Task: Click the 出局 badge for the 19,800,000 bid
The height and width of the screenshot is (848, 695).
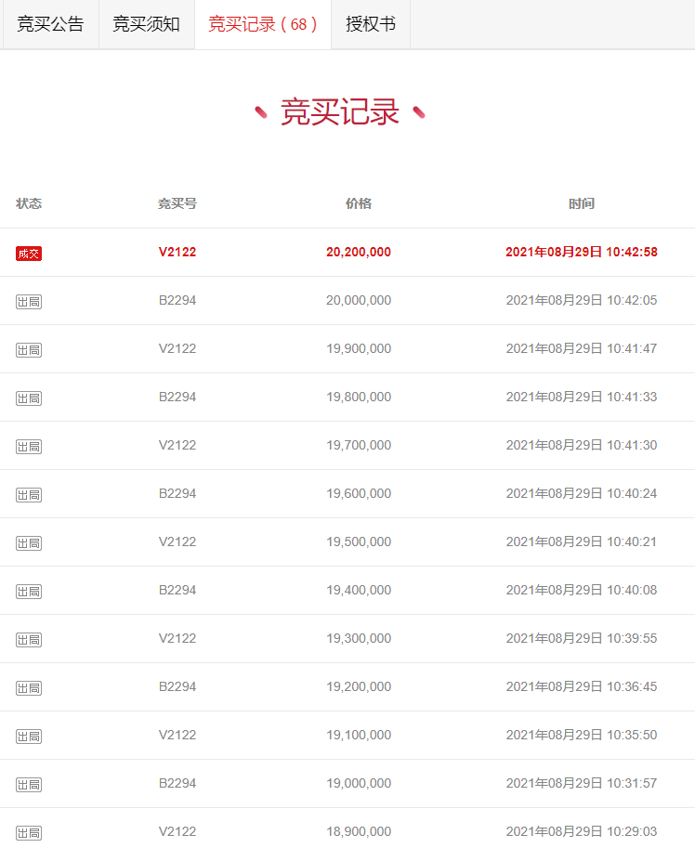Action: point(29,398)
